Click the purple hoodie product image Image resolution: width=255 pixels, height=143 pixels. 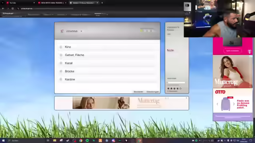(226, 104)
